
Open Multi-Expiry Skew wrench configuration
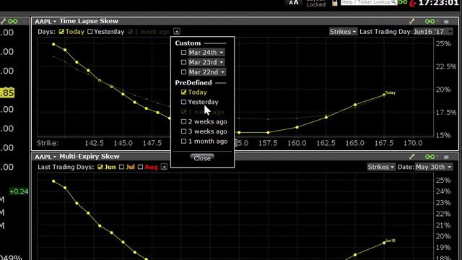point(412,157)
